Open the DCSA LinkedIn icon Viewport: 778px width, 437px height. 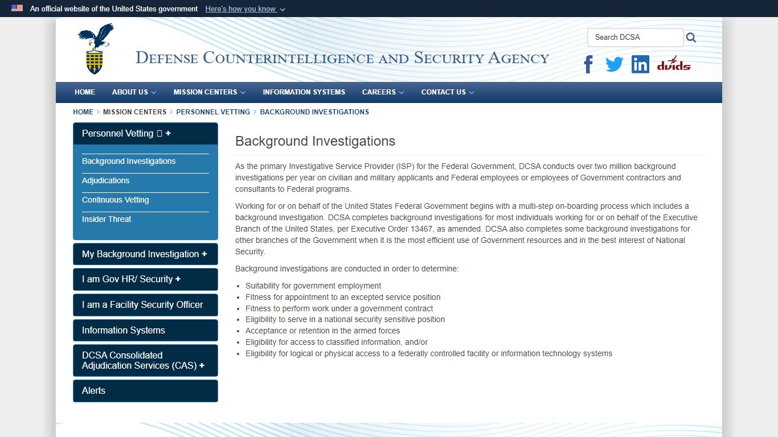tap(640, 64)
